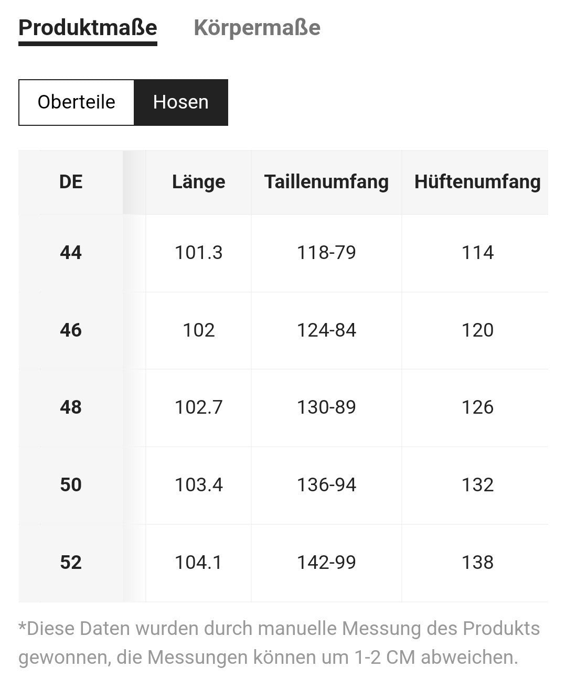Click the 101.3 length cell
Screen dimensions: 566x679
(199, 253)
